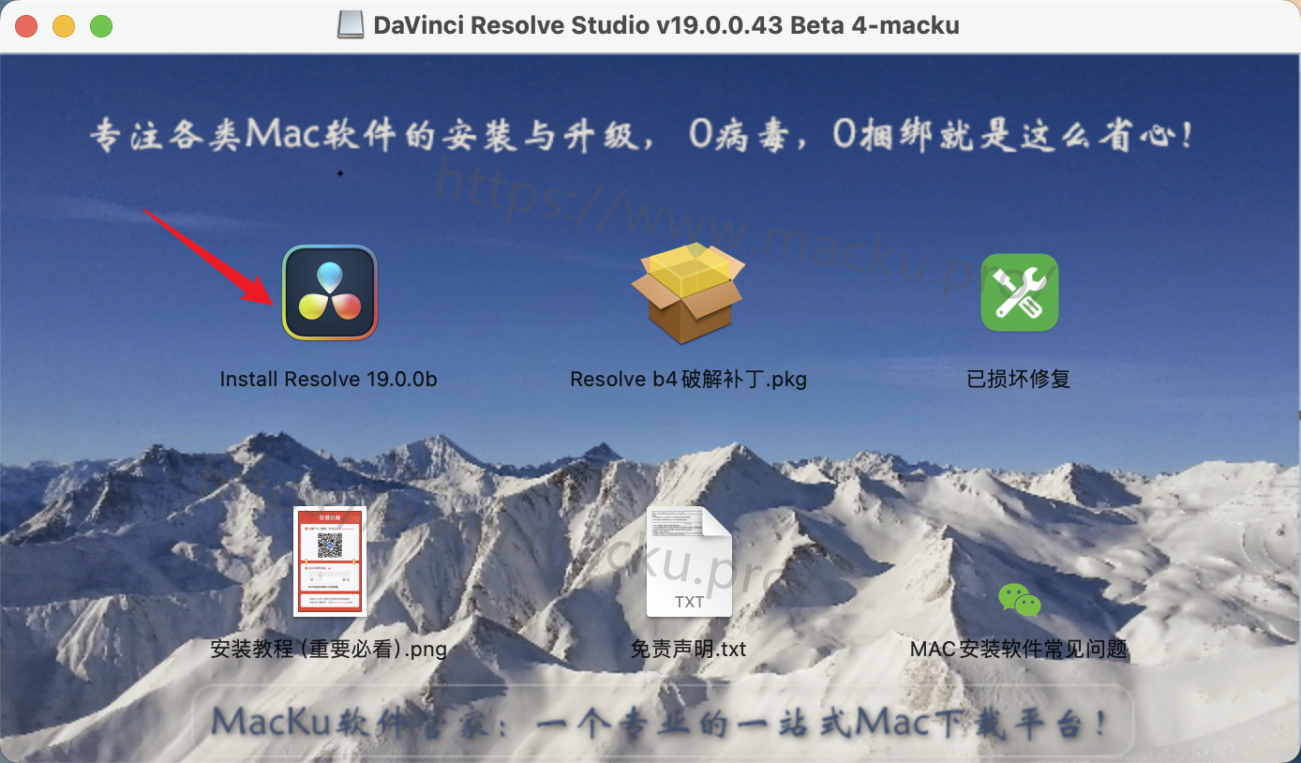Click the TXT document file icon

[688, 561]
